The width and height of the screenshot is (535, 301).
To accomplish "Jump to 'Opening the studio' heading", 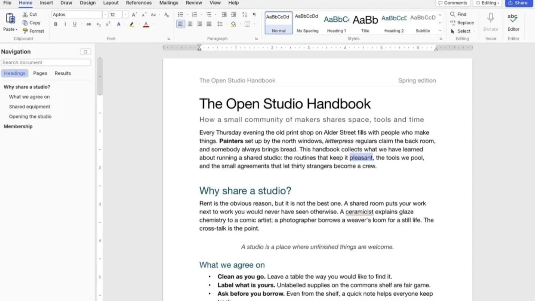I will point(30,116).
